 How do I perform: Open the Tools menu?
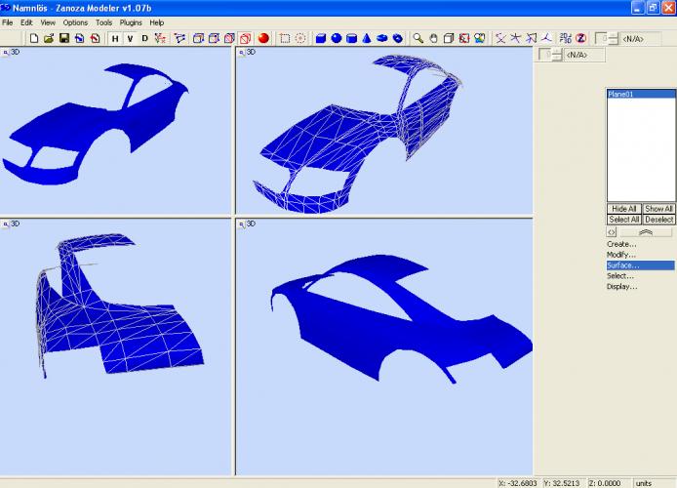(103, 21)
